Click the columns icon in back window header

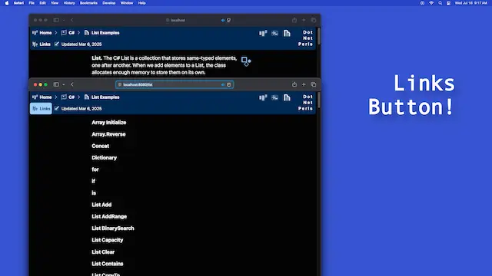[263, 33]
